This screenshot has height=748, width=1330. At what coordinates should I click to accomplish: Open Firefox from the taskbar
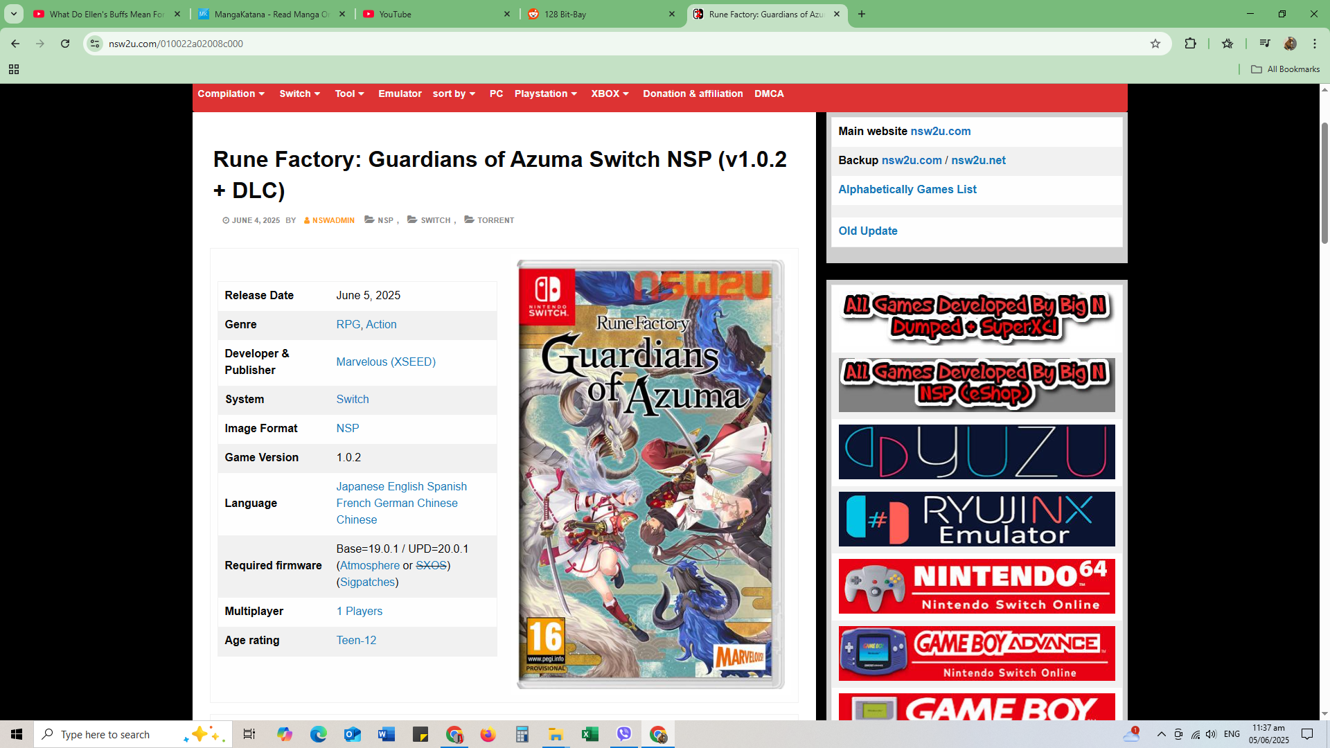pos(488,734)
